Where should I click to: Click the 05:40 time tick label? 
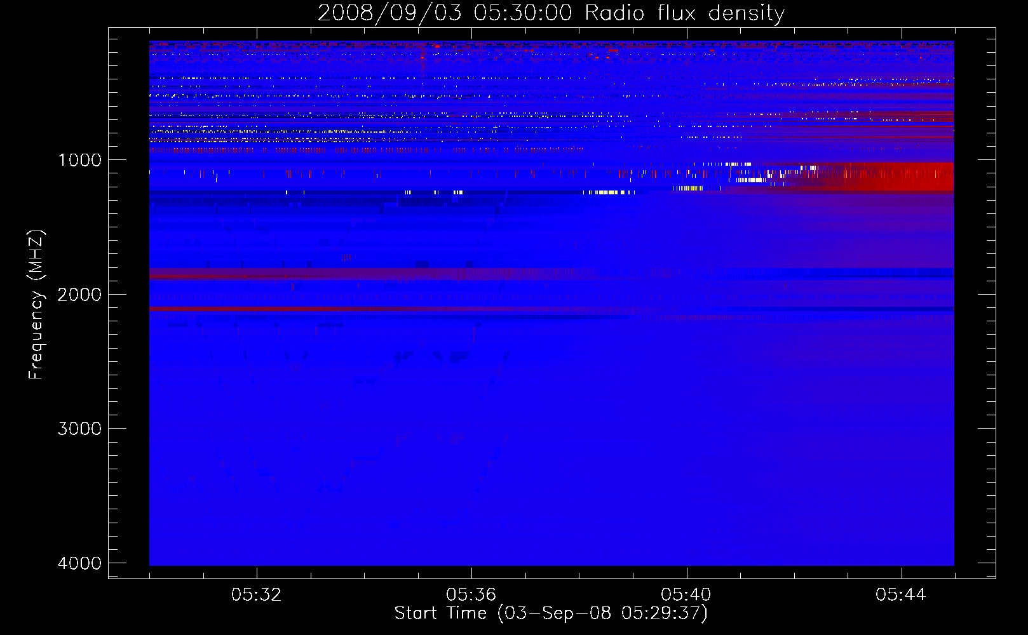(686, 595)
